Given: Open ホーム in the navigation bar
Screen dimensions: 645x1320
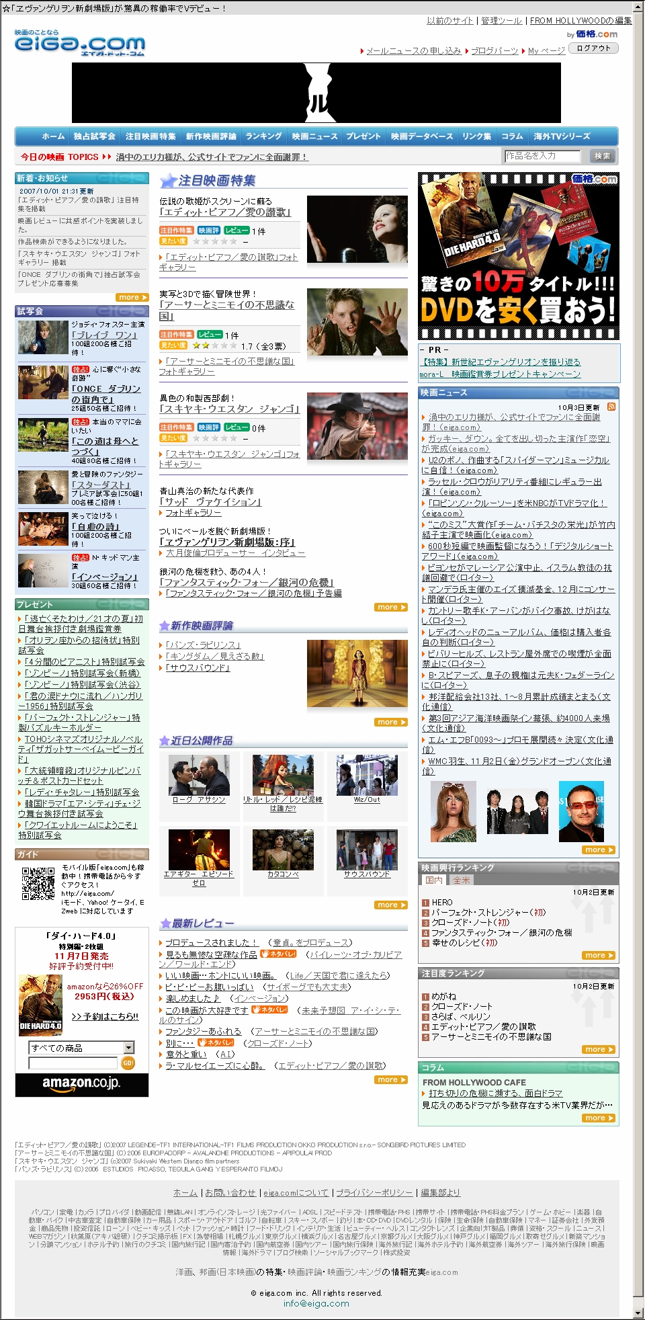Looking at the screenshot, I should coord(53,136).
